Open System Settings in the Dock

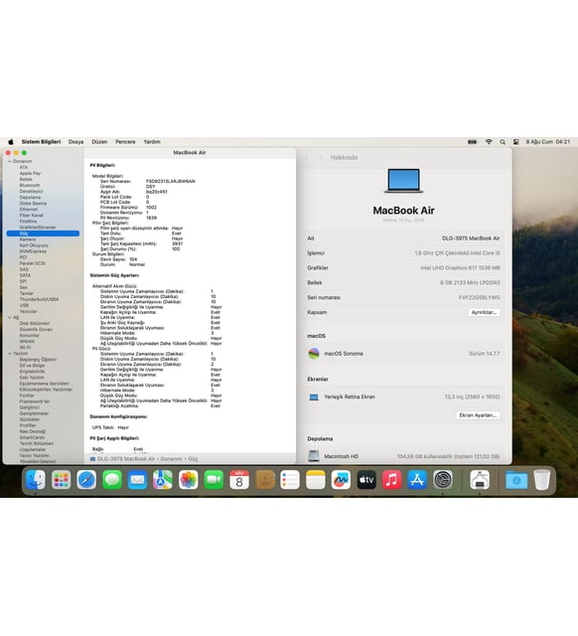pos(443,480)
